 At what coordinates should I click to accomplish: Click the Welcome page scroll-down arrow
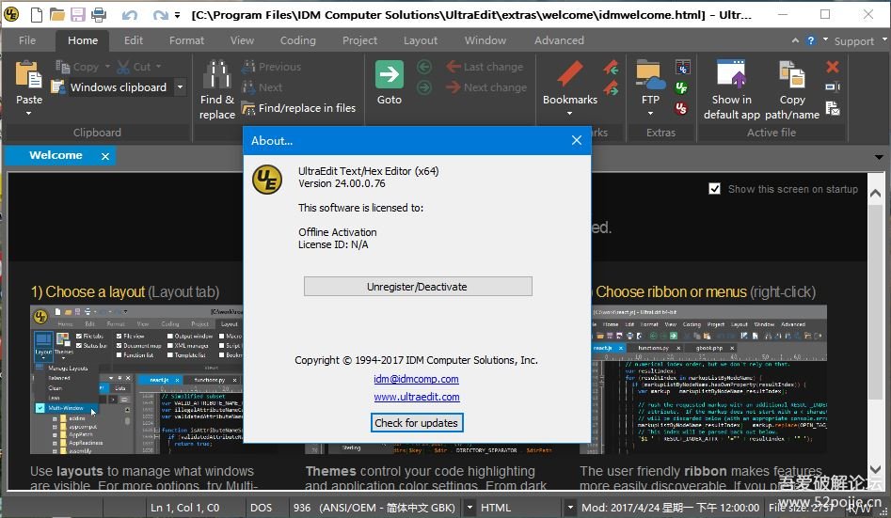coord(876,469)
